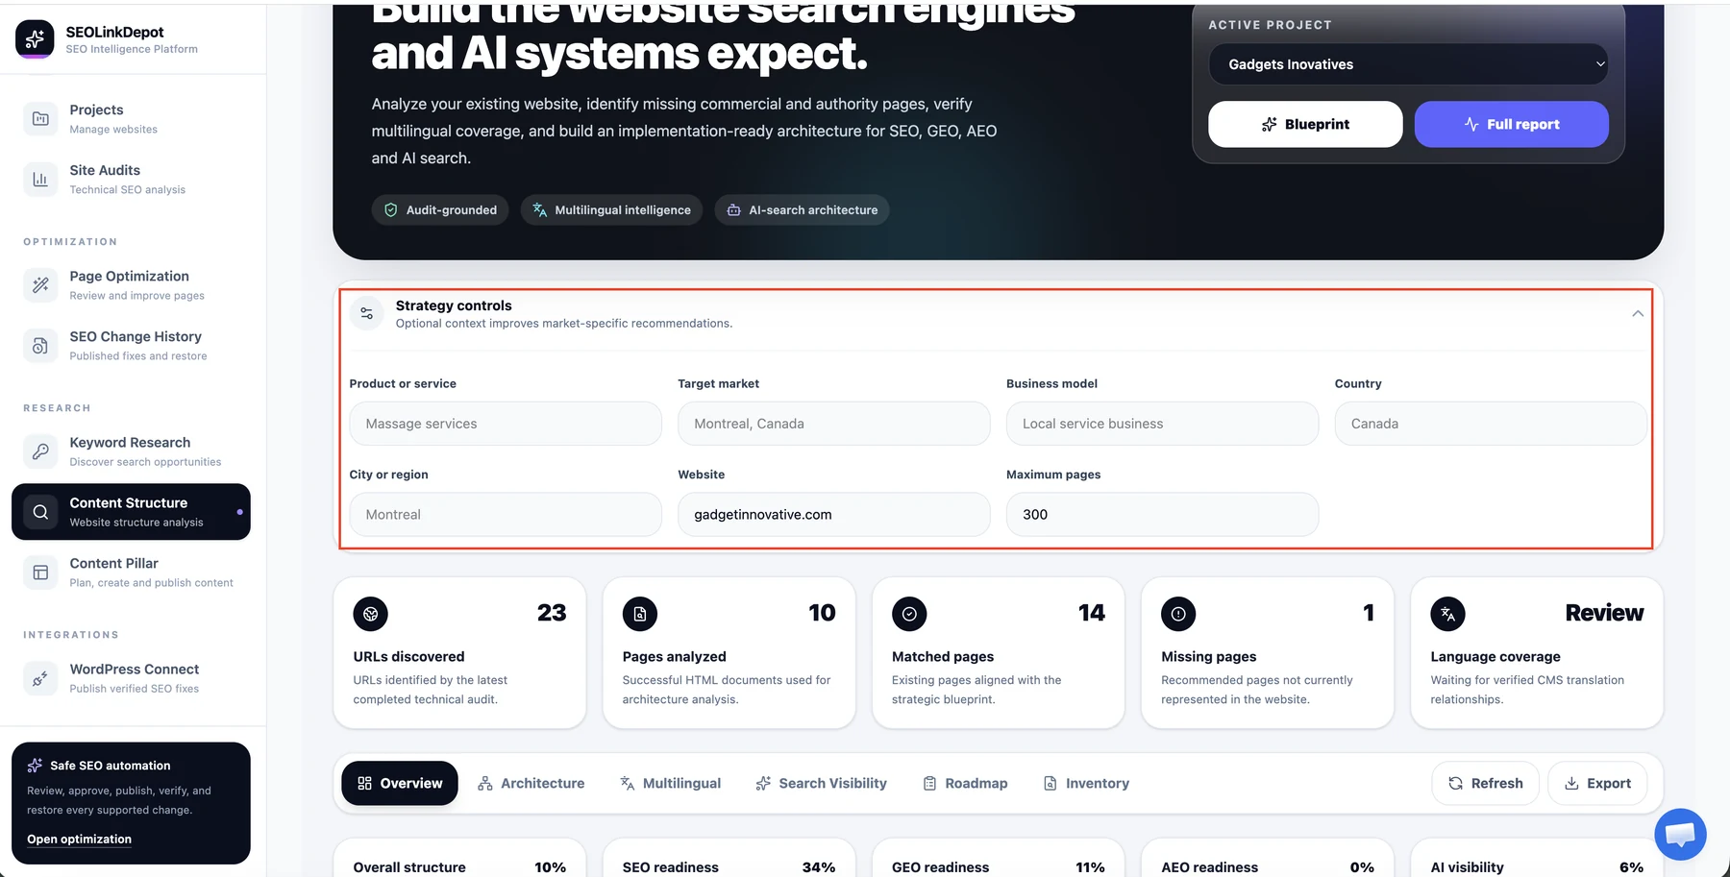Follow the Open optimization link

[79, 839]
